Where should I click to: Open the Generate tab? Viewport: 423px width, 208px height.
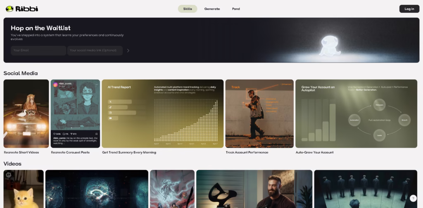[212, 9]
